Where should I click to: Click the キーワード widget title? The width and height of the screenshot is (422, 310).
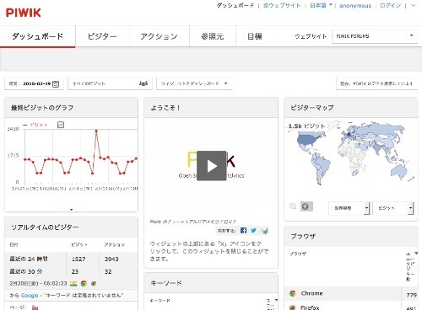click(166, 283)
